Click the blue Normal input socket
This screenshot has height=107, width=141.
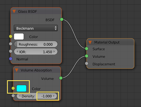(11, 59)
